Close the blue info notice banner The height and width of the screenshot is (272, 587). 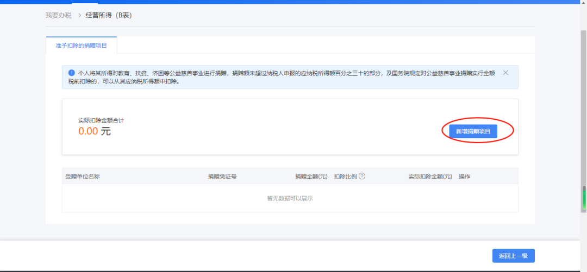click(x=506, y=73)
